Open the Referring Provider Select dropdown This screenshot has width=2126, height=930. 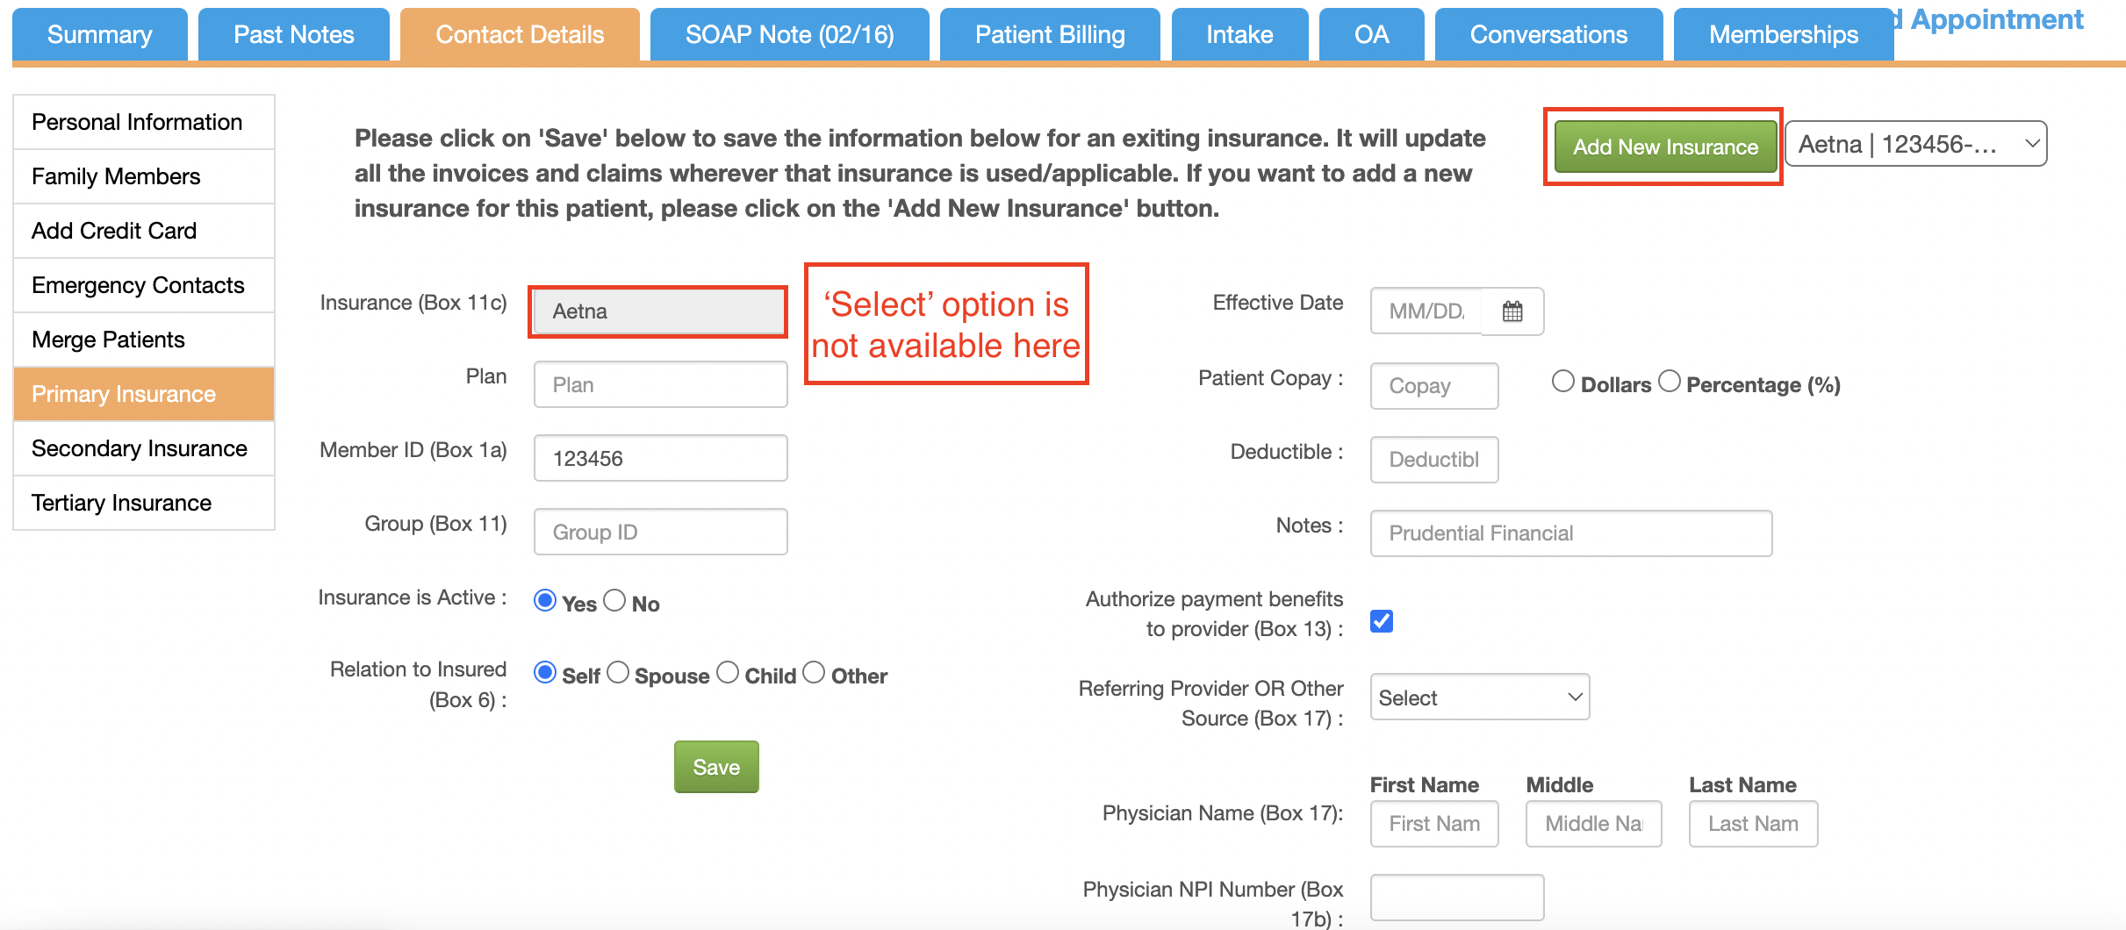coord(1480,697)
